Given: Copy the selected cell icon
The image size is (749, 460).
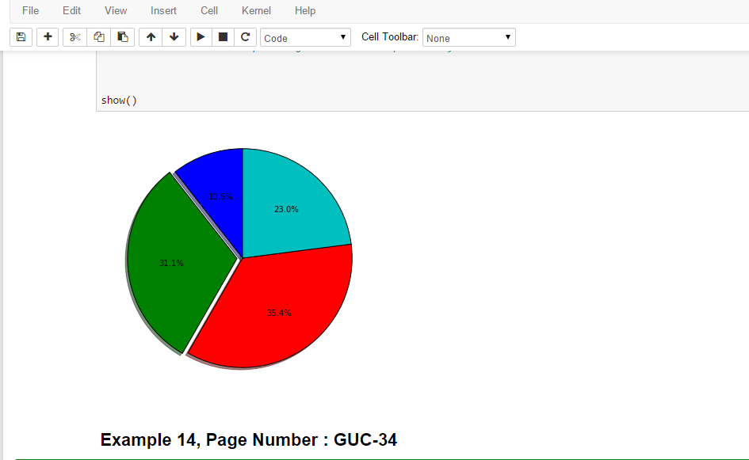Looking at the screenshot, I should tap(98, 37).
